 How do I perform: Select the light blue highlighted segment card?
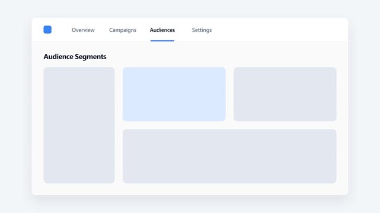pos(174,94)
